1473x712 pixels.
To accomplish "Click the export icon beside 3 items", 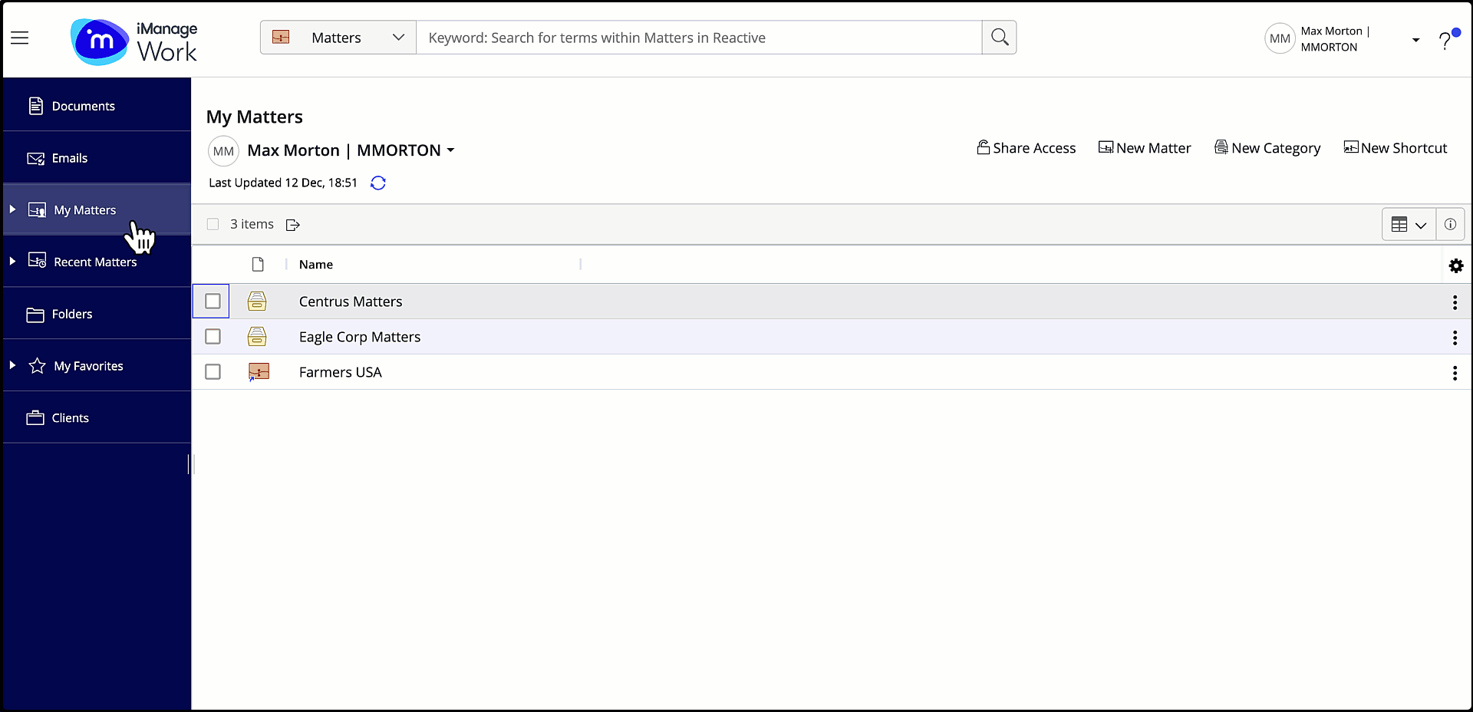I will coord(292,224).
